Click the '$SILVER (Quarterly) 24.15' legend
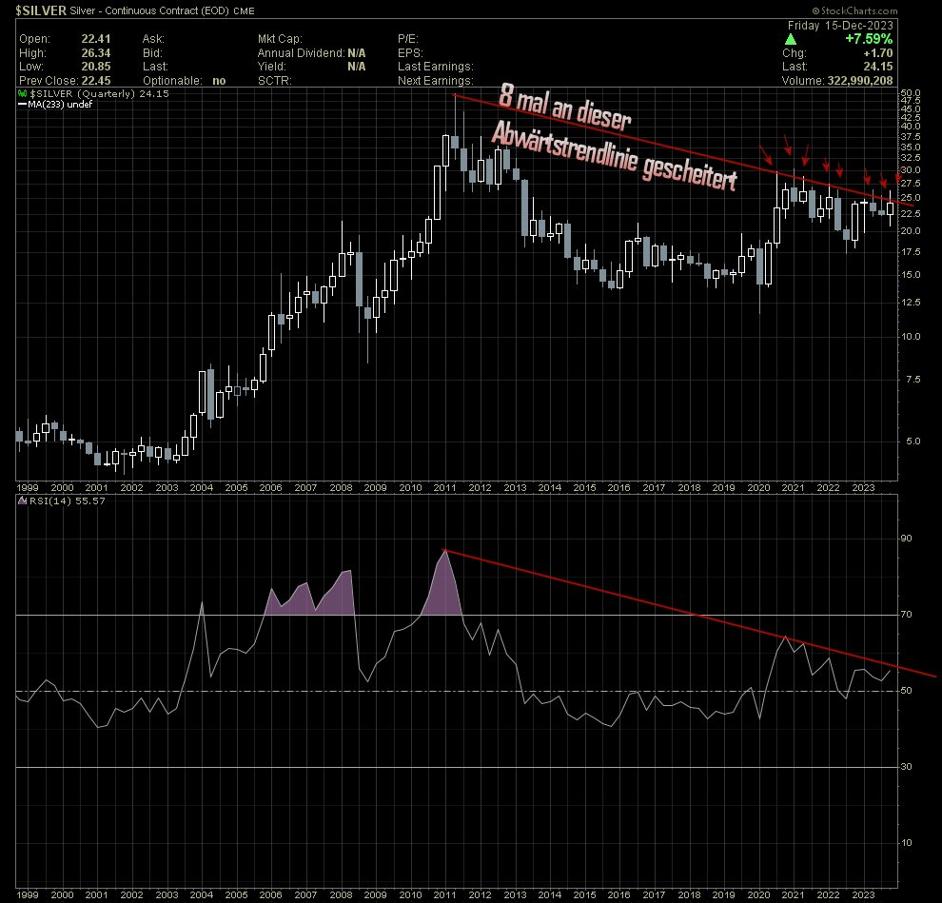942x903 pixels. click(x=99, y=93)
